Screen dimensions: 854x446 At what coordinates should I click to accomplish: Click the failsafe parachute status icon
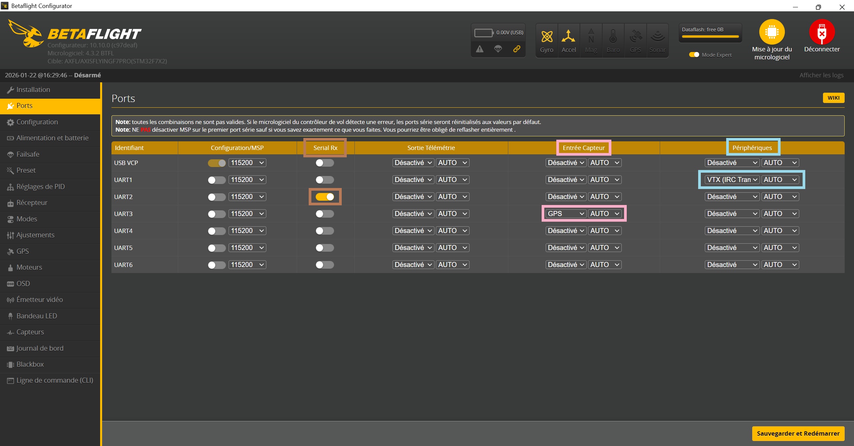(498, 49)
